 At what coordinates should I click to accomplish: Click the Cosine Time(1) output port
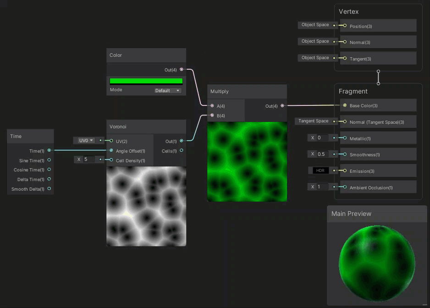coord(49,170)
